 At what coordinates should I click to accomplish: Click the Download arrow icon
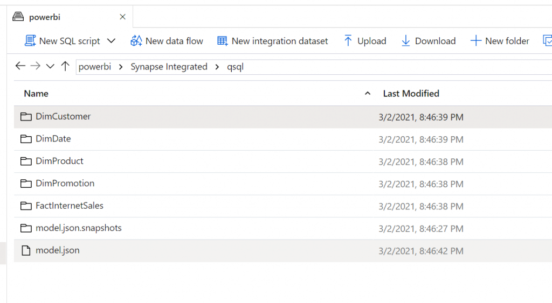pos(405,41)
